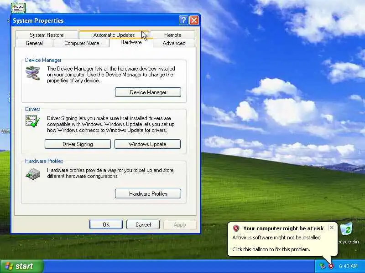Viewport: 365px width, 273px height.
Task: Click the Hardware Profiles button
Action: click(x=148, y=194)
